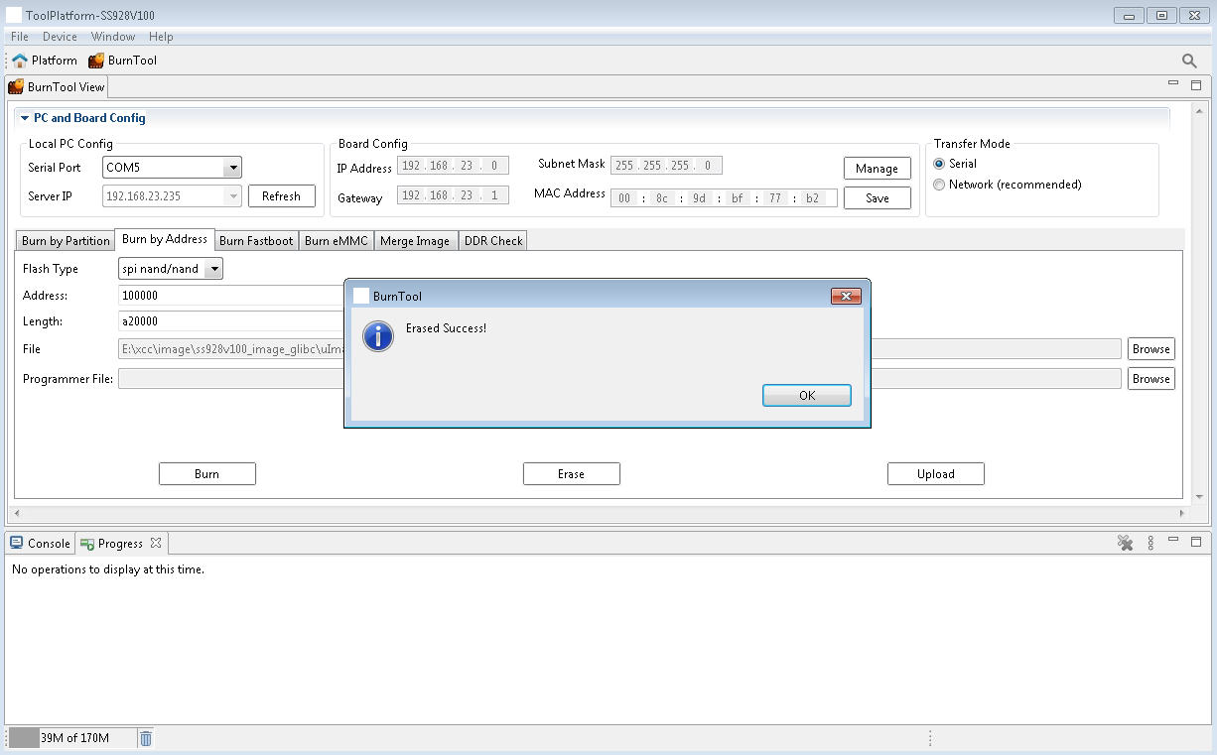Select Serial transfer mode
Image resolution: width=1217 pixels, height=755 pixels.
[x=939, y=164]
